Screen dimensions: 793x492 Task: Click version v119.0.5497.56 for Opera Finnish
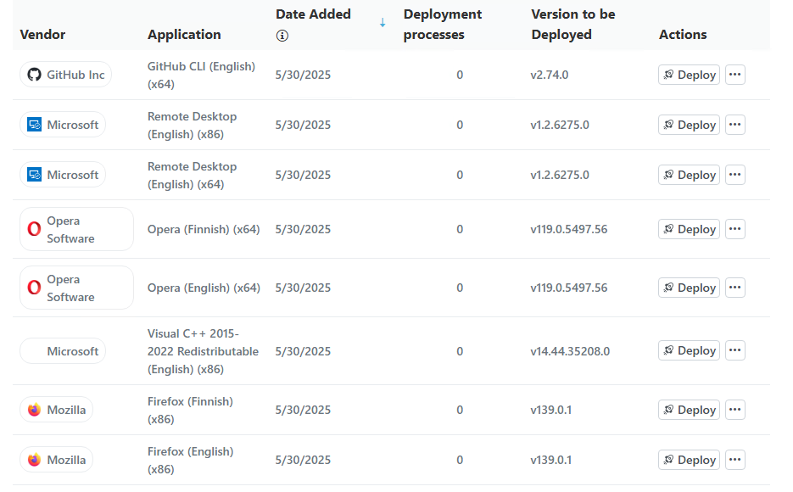569,229
